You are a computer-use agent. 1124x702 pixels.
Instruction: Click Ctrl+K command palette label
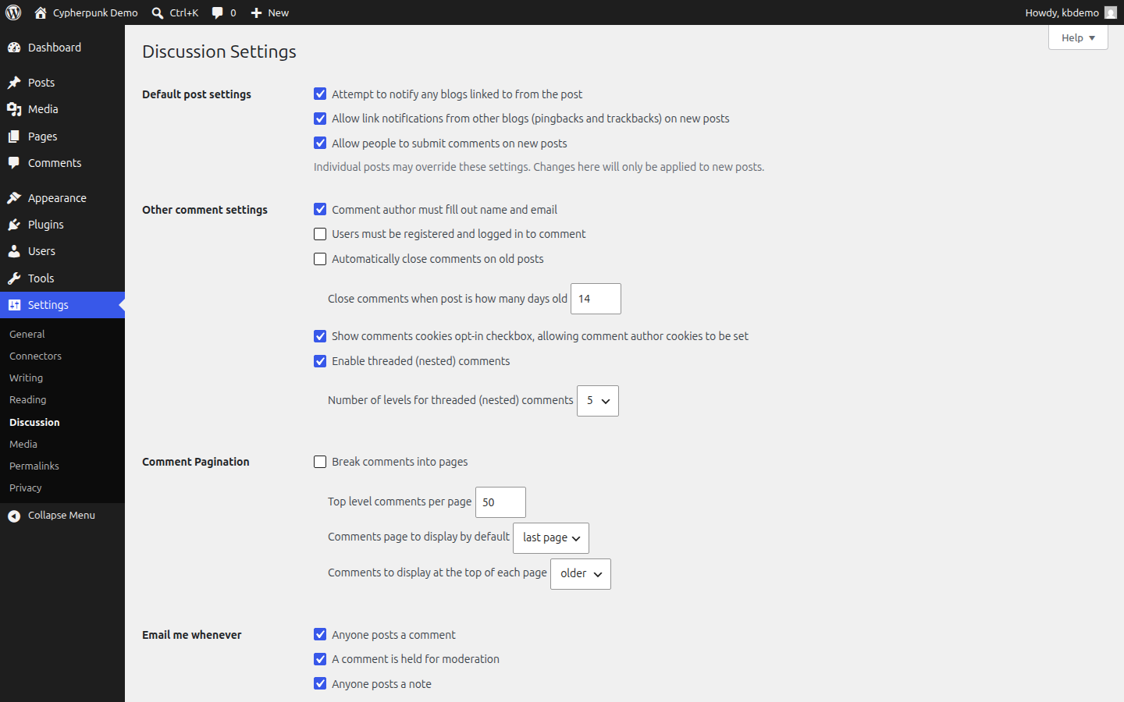tap(184, 12)
